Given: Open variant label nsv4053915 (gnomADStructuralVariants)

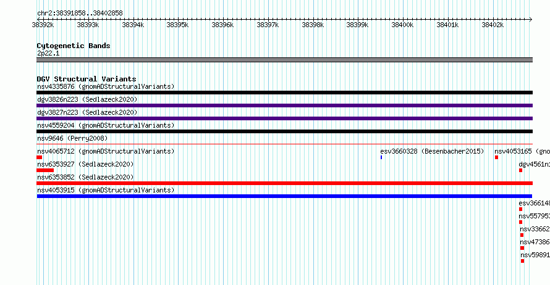Looking at the screenshot, I should click(106, 190).
